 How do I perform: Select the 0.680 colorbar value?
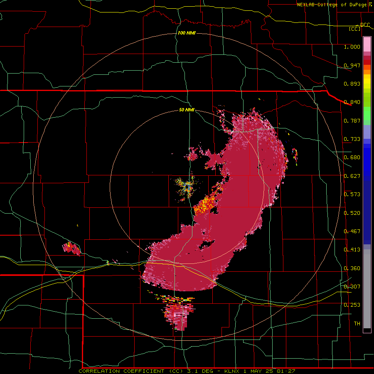click(x=352, y=157)
